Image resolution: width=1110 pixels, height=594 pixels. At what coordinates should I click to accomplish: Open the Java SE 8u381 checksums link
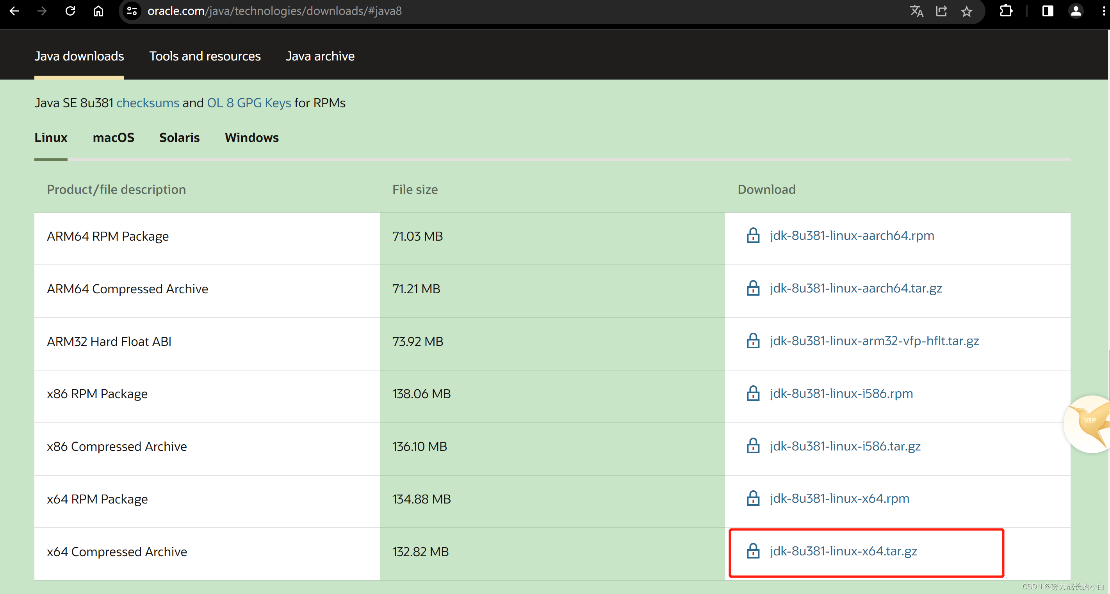pos(148,103)
